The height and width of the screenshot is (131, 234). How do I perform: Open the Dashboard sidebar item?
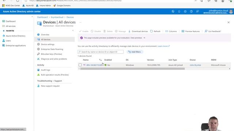[11, 21]
